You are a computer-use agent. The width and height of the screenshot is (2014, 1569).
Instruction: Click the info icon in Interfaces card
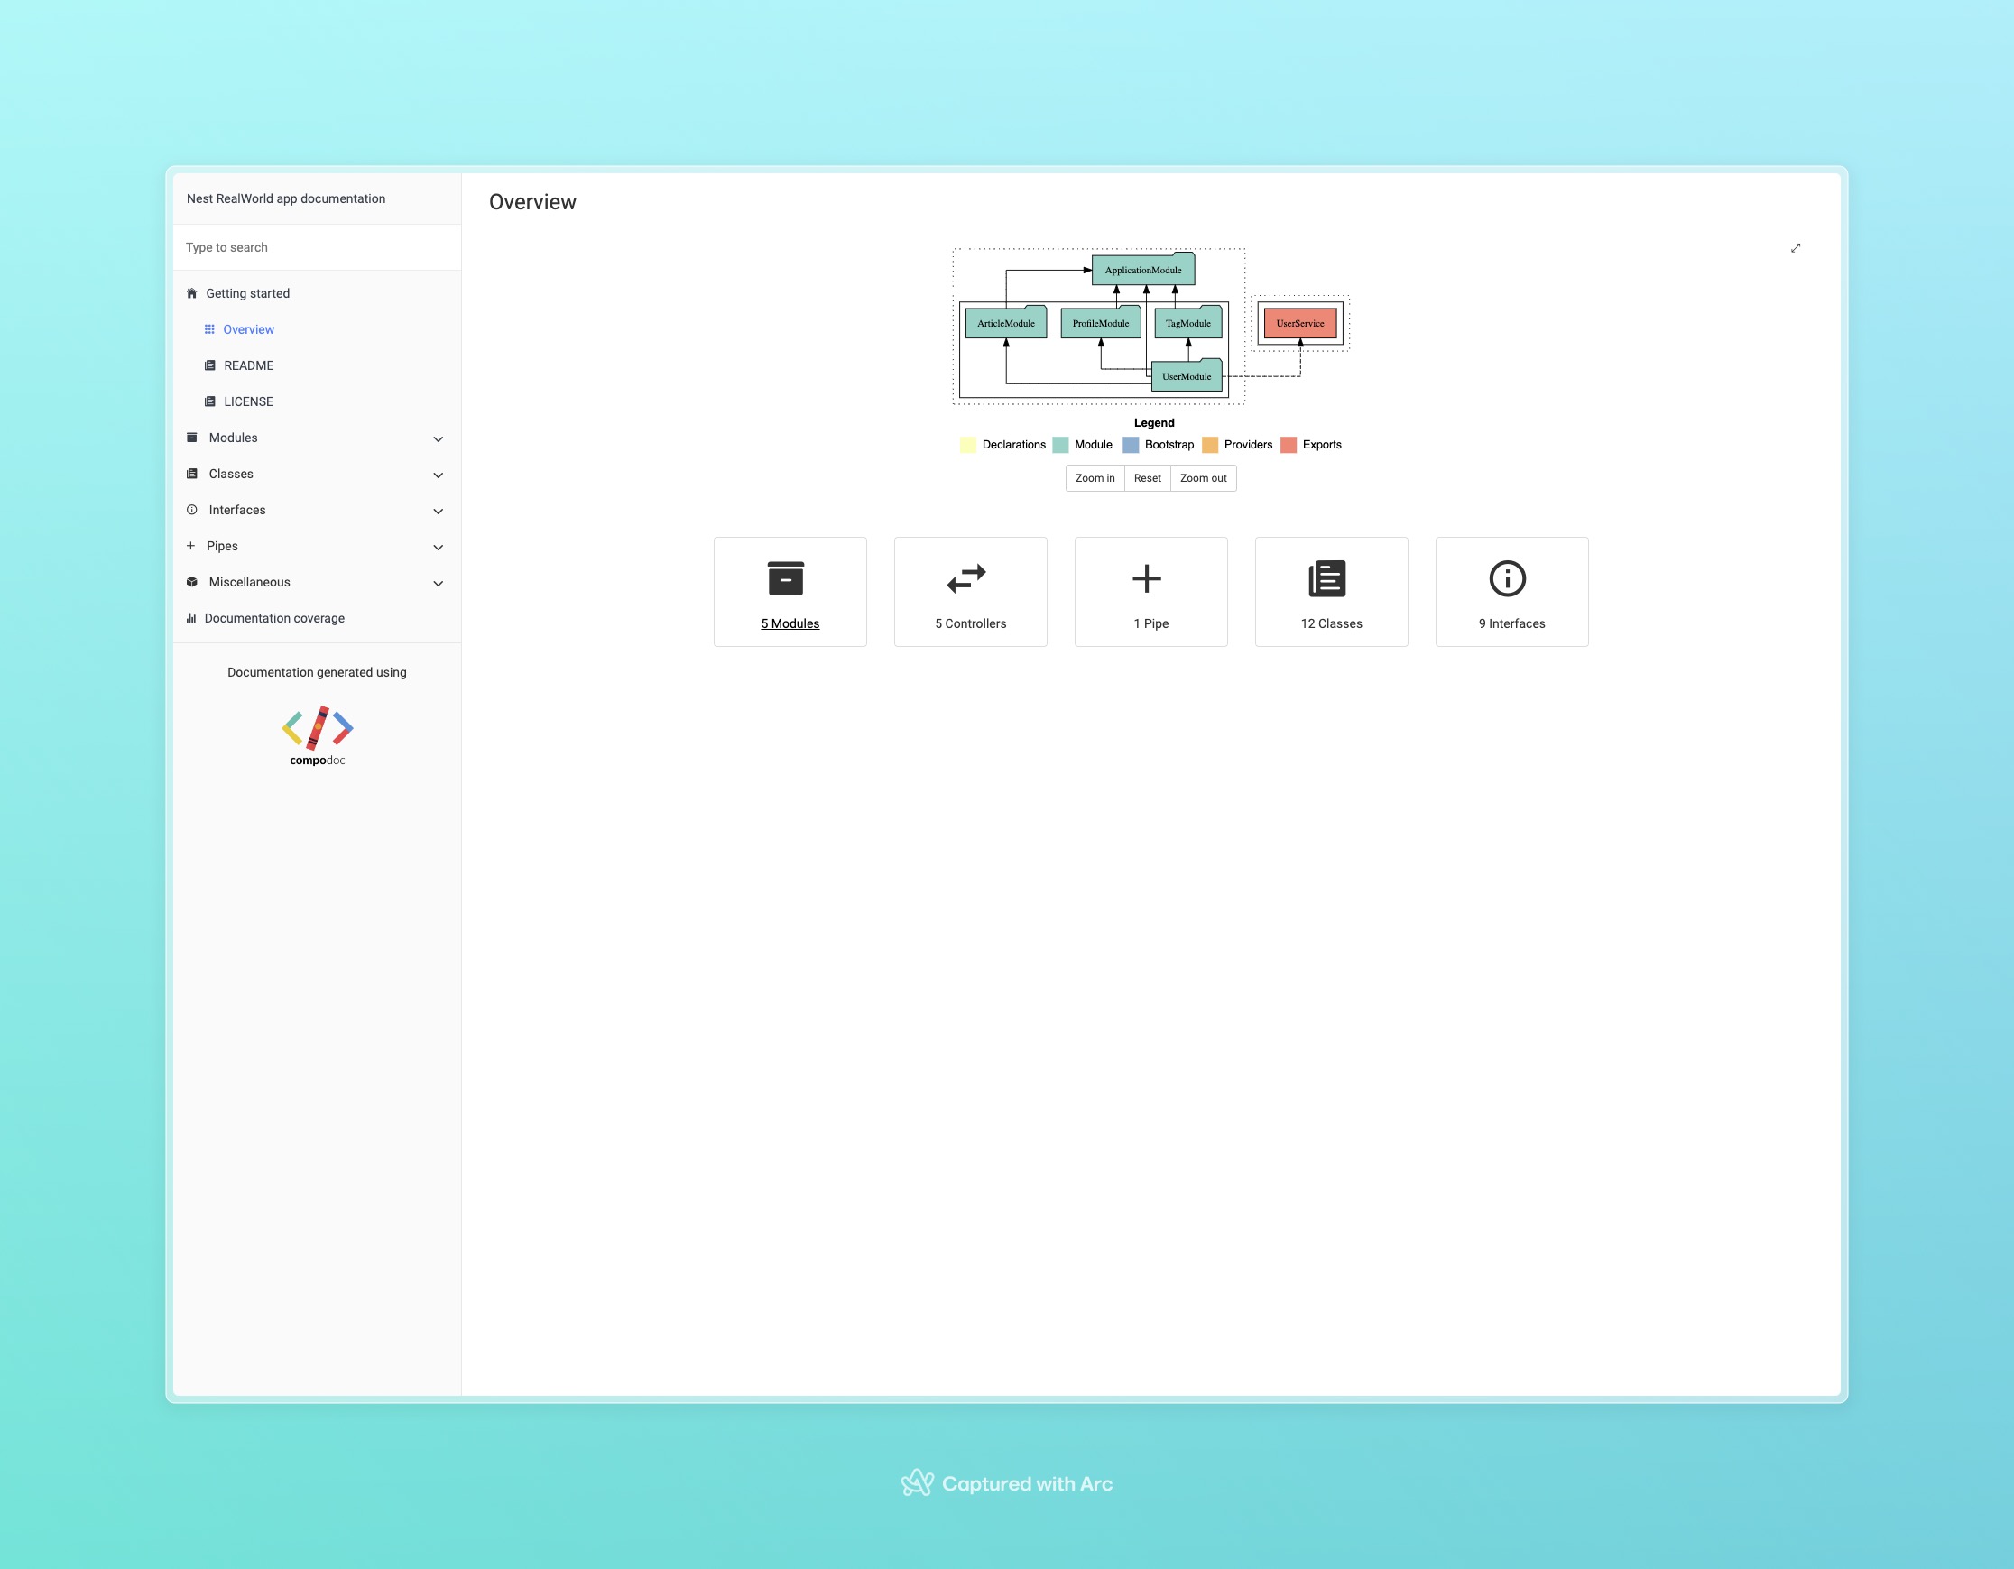coord(1508,578)
